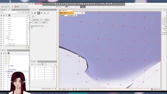Screen dimensions: 167x94
Task: Click the automatic mesh generator icon
Action: coord(33,17)
